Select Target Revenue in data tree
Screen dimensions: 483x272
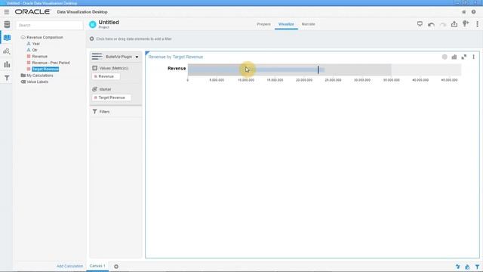(x=45, y=69)
